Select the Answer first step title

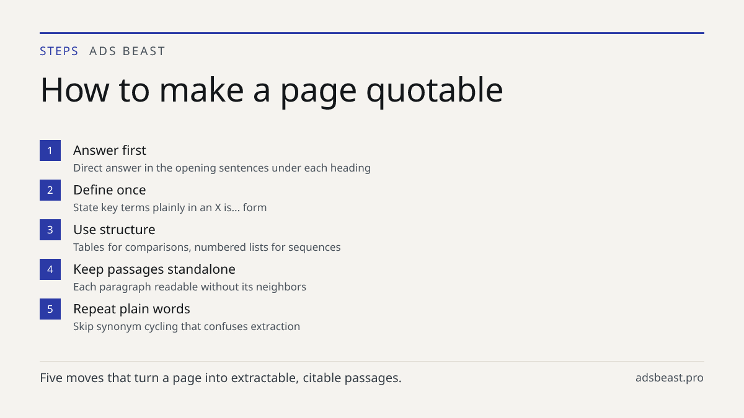pyautogui.click(x=110, y=150)
